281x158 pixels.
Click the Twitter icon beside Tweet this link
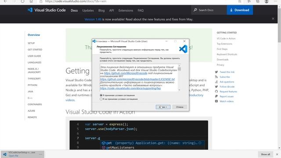point(216,72)
